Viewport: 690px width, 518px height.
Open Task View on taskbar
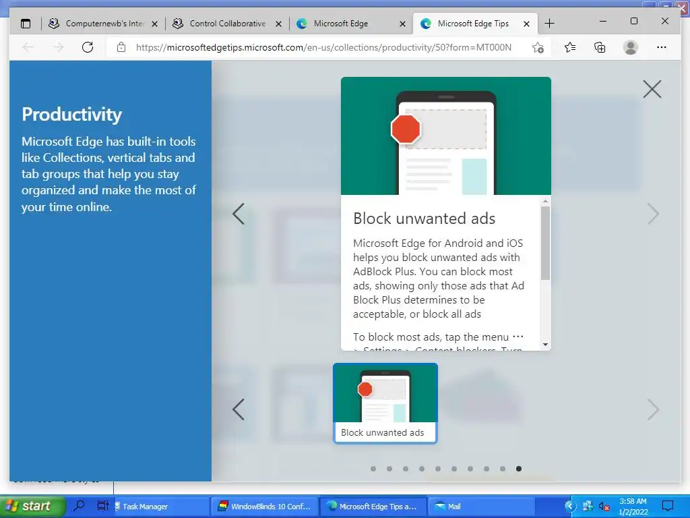click(102, 506)
